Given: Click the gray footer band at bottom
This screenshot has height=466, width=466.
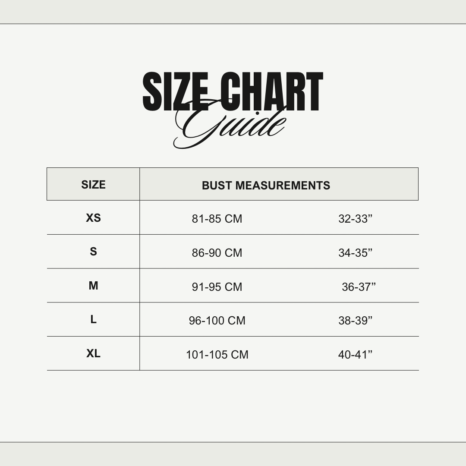Looking at the screenshot, I should (x=233, y=454).
